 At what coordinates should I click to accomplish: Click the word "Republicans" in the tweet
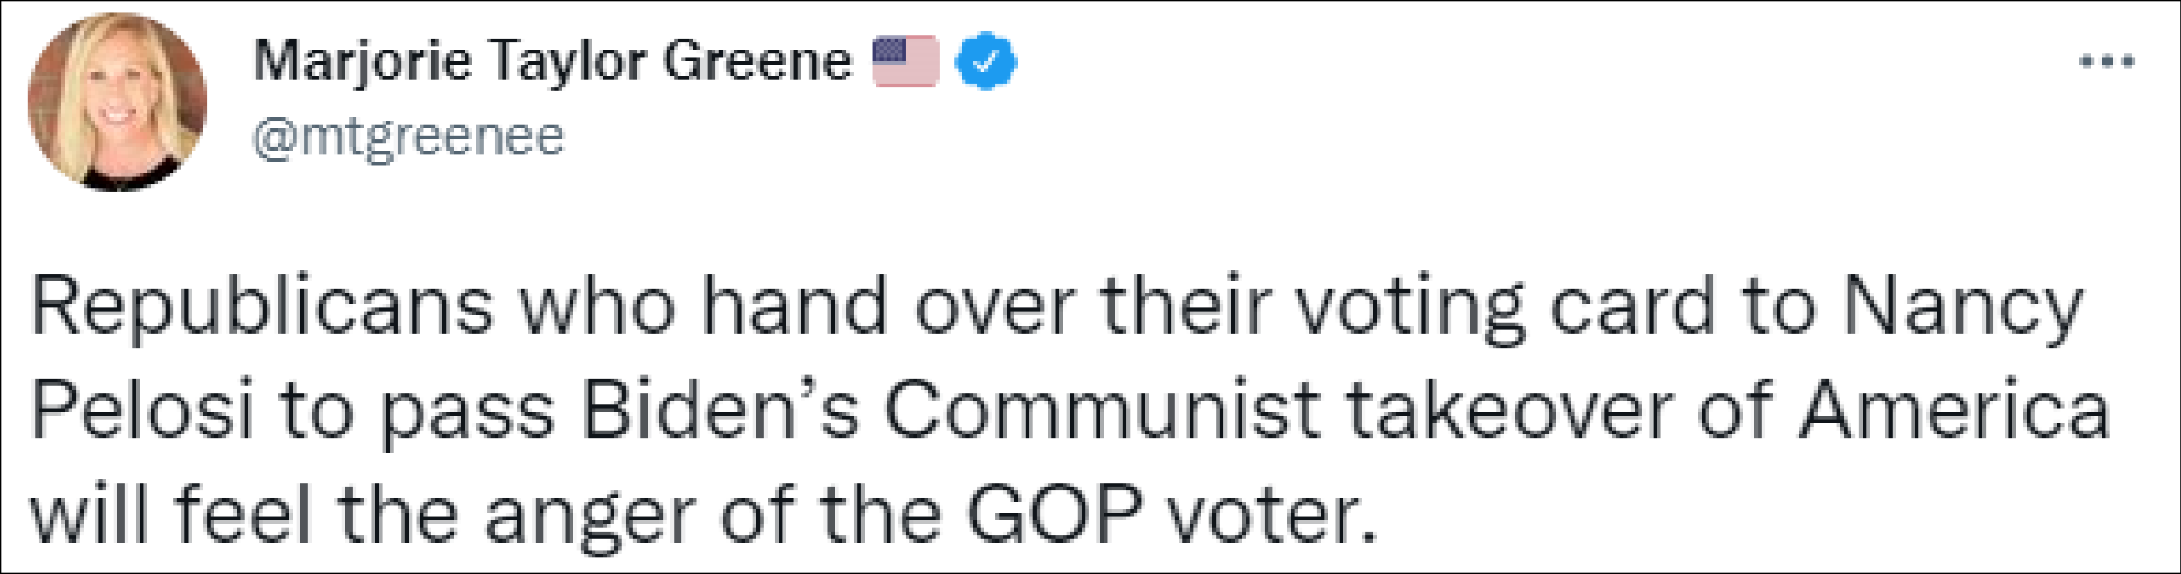(263, 306)
